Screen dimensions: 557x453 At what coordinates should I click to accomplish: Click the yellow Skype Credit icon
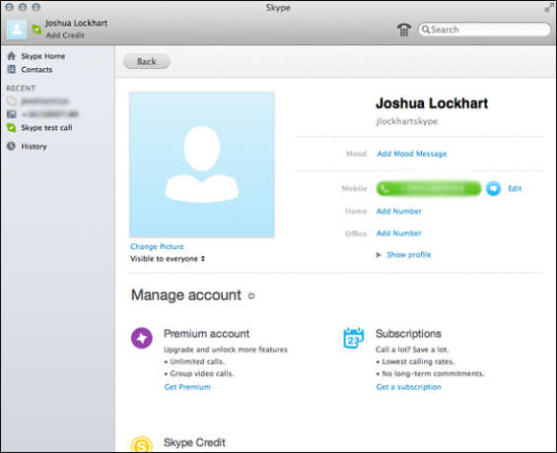pyautogui.click(x=142, y=444)
